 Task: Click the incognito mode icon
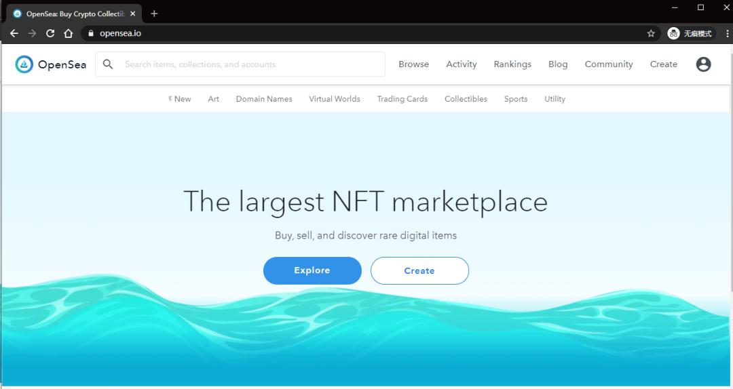point(673,33)
